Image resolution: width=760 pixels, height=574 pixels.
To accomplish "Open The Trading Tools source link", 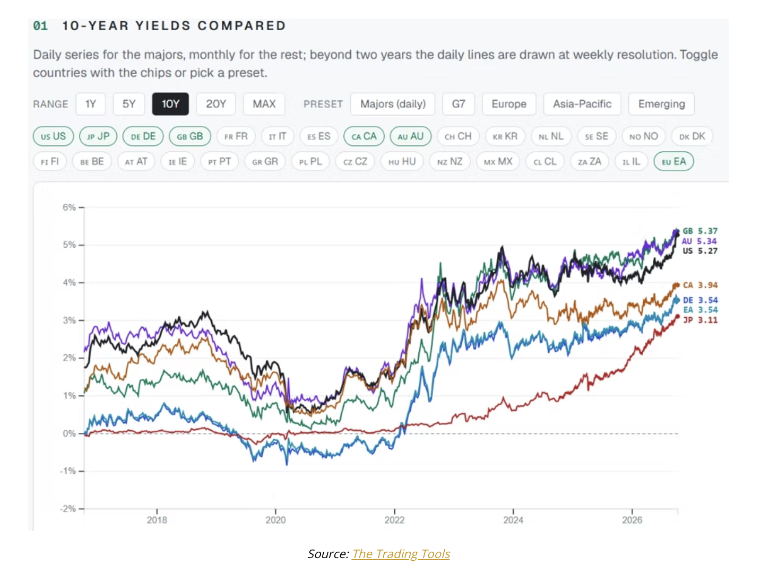I will [401, 554].
